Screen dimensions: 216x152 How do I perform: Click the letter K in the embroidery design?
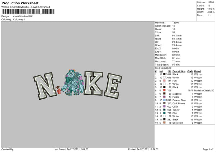click(93, 83)
